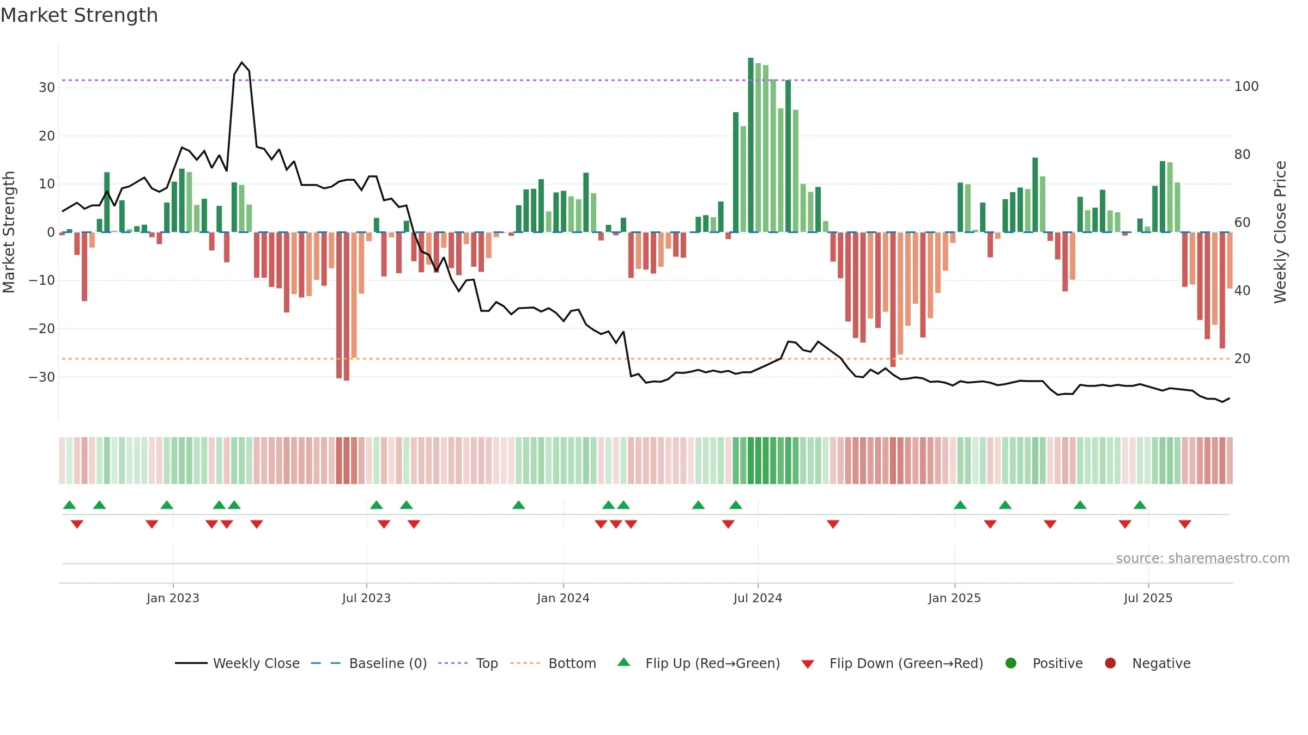Click the 0 tick on the left axis

[x=51, y=232]
